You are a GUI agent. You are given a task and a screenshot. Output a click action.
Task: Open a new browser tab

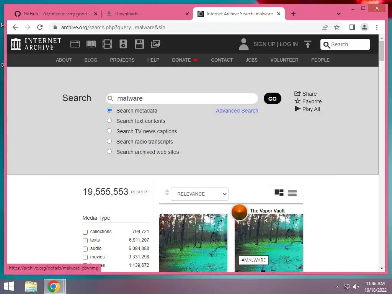(x=293, y=14)
